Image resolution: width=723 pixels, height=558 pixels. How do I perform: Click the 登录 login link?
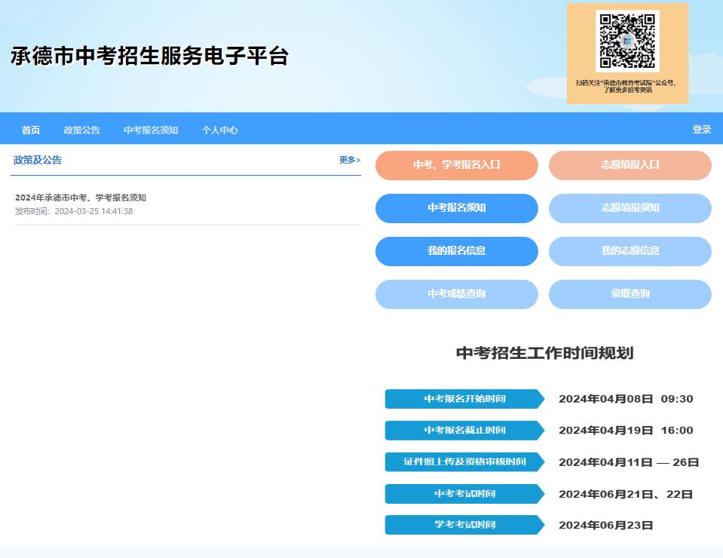(701, 130)
